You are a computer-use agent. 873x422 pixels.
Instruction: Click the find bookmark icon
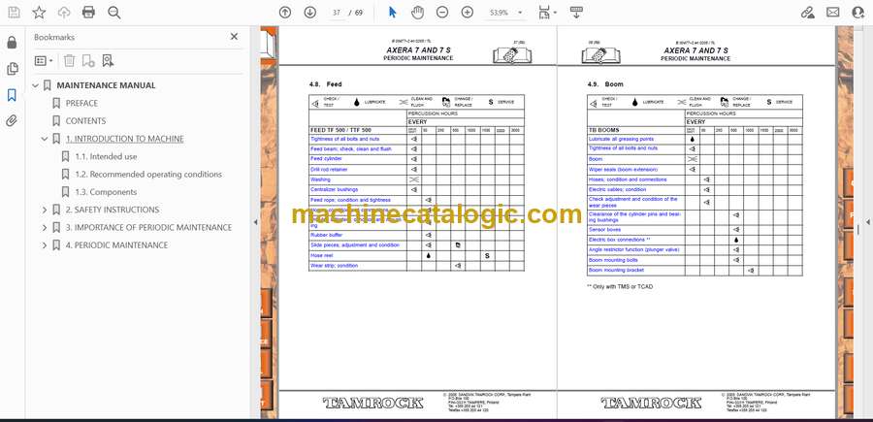[x=108, y=61]
